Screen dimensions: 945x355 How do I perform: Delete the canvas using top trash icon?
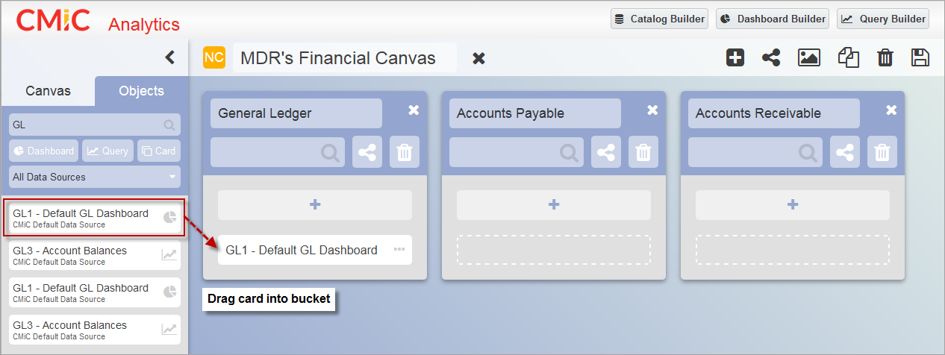click(885, 57)
